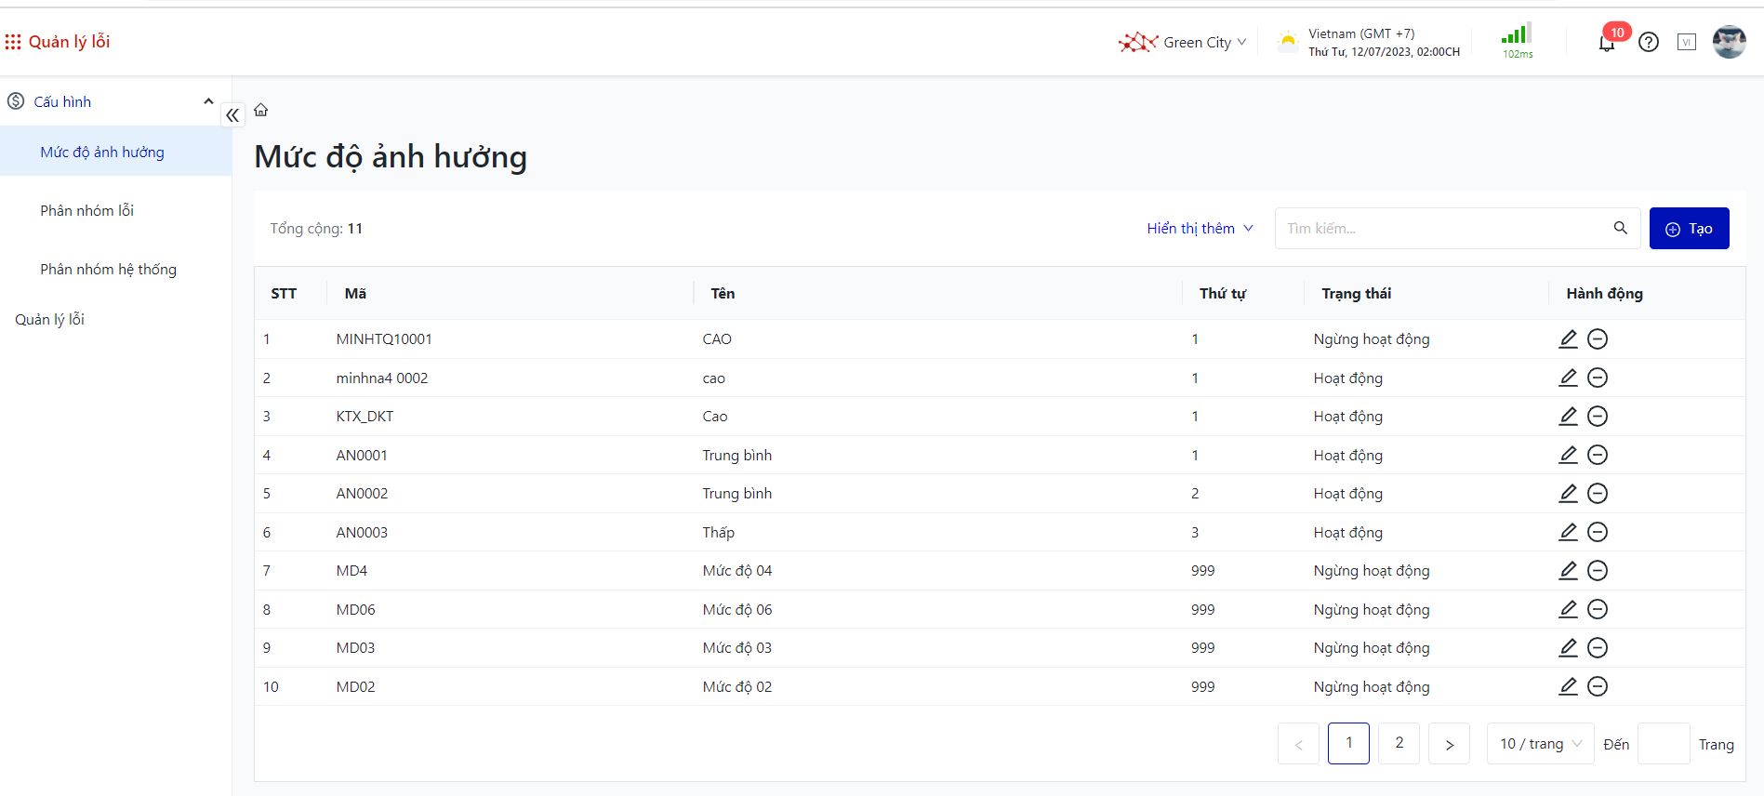Go to page 2 of the table
This screenshot has width=1764, height=796.
click(x=1399, y=743)
